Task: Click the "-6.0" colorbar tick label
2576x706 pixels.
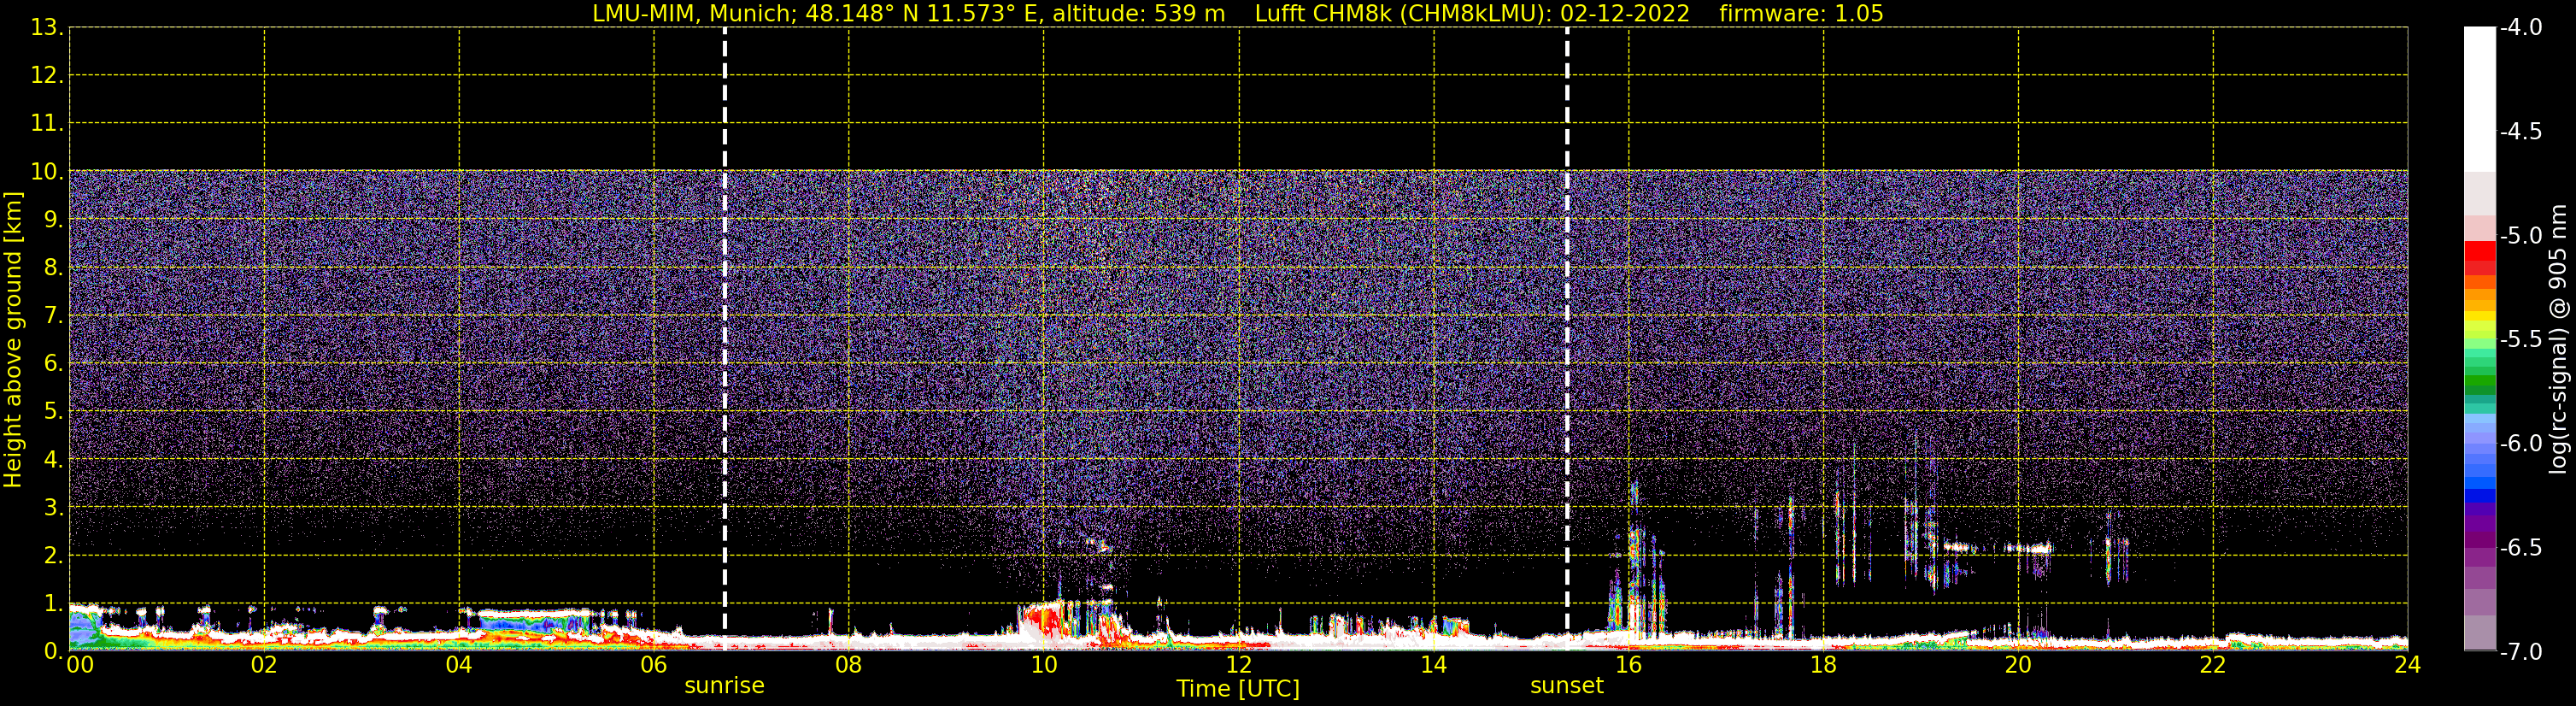Action: 2520,444
